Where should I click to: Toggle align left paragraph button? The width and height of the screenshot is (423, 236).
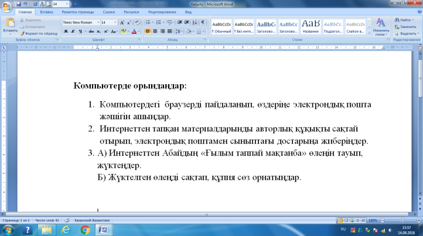pos(148,32)
